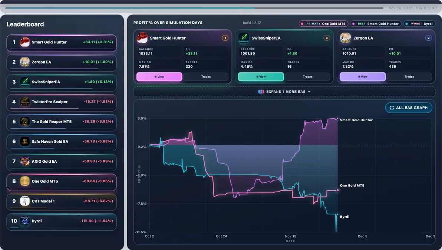The height and width of the screenshot is (250, 442).
Task: Toggle View for Smart Gold Hunter card
Action: [x=159, y=77]
